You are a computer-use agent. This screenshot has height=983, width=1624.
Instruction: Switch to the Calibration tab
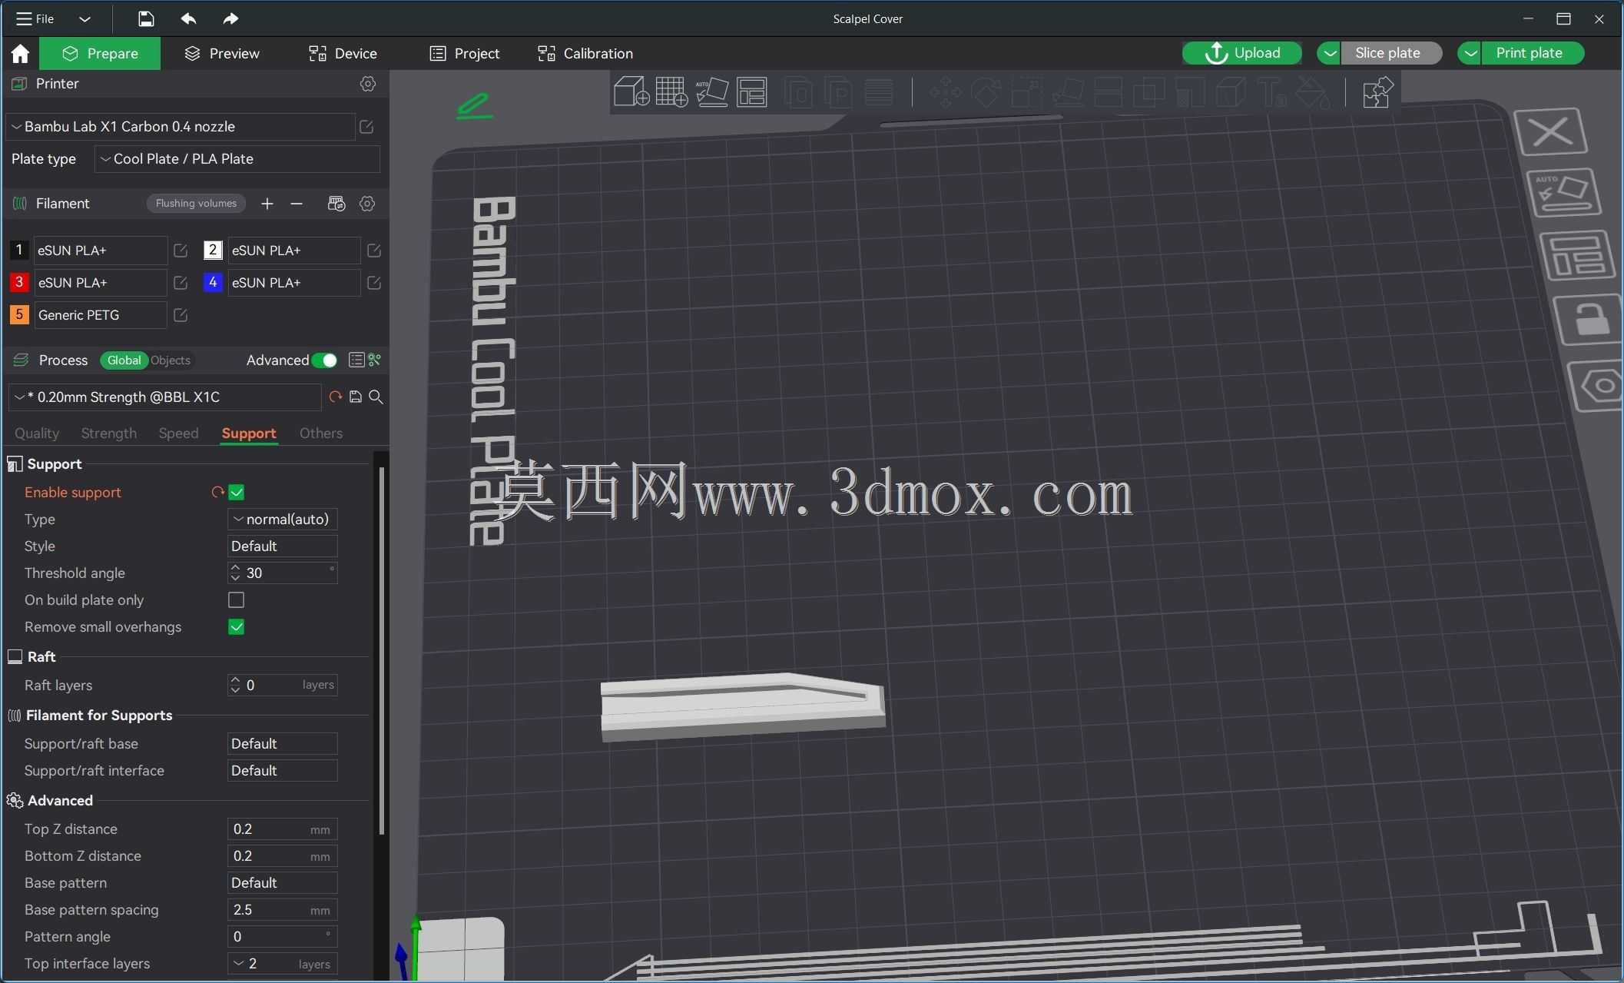point(585,54)
